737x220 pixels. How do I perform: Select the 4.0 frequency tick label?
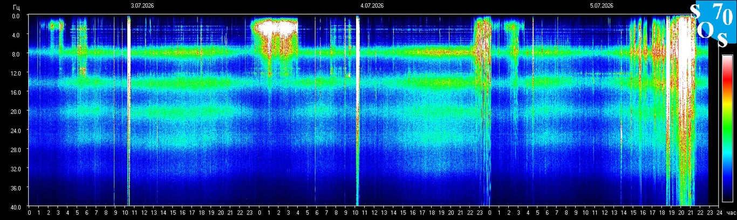point(16,35)
